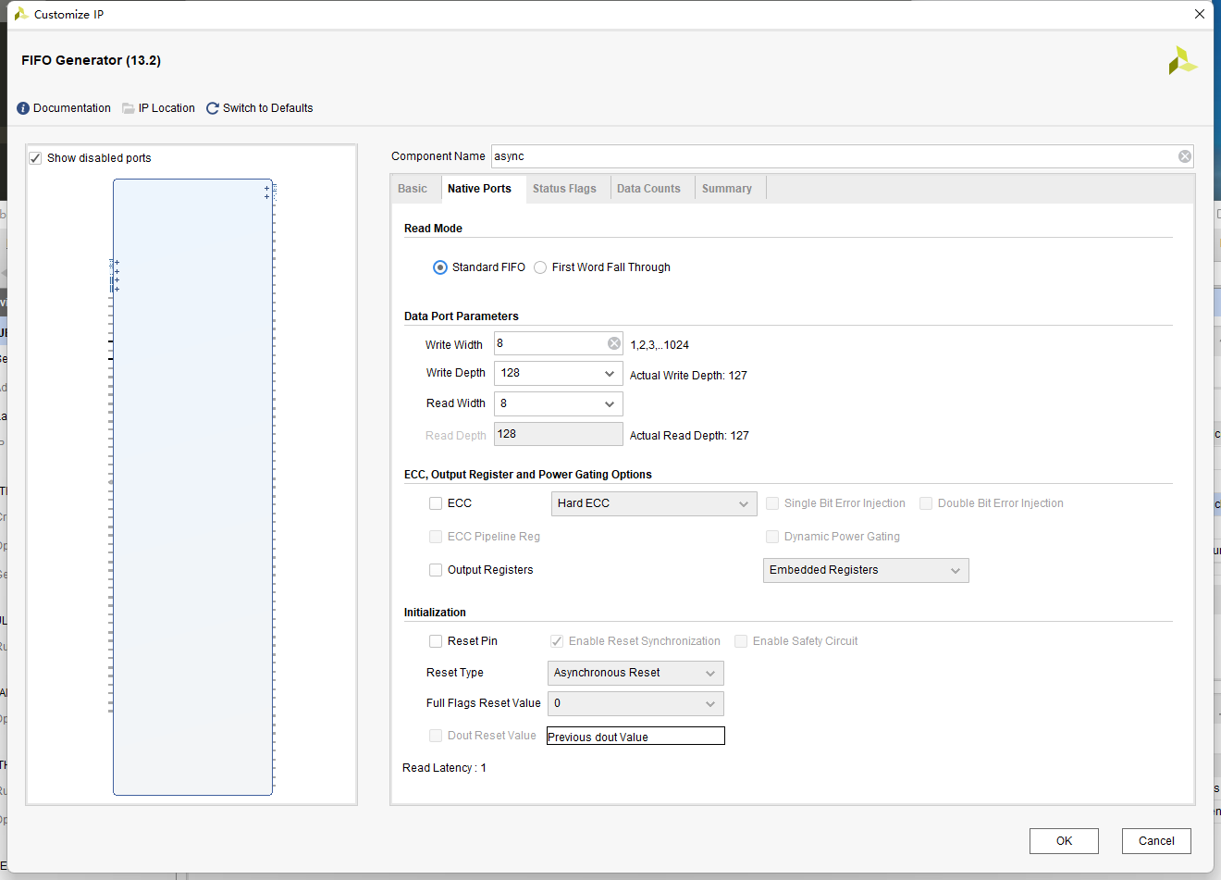Switch to the Data Counts tab
This screenshot has height=880, width=1221.
(648, 189)
